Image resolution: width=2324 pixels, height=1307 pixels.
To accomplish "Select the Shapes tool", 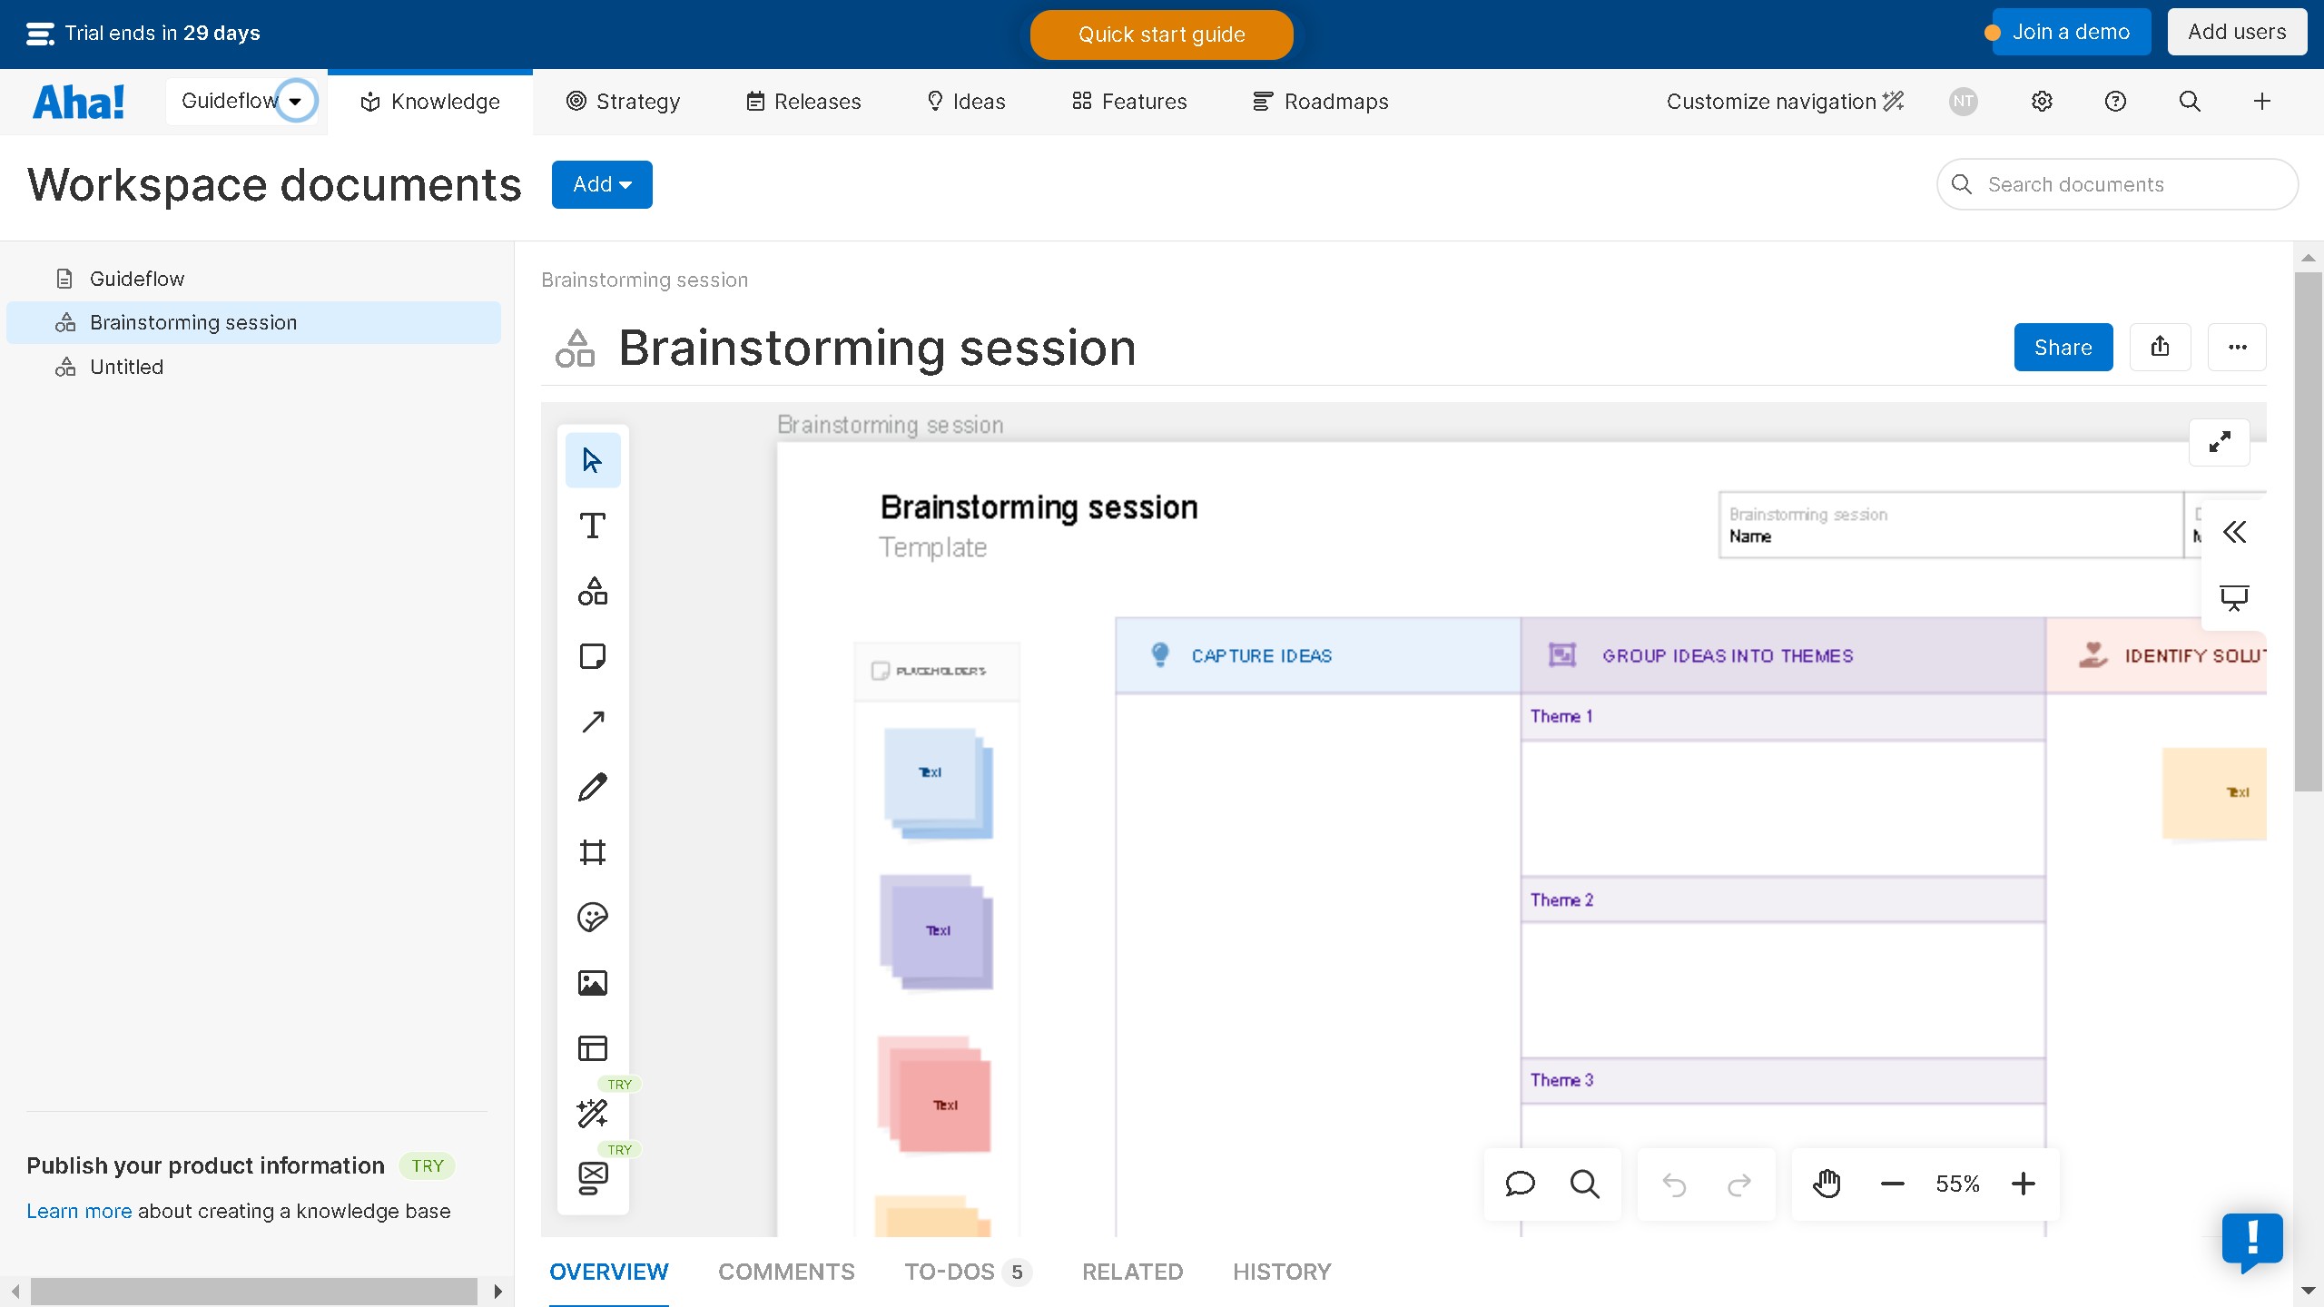I will [593, 592].
